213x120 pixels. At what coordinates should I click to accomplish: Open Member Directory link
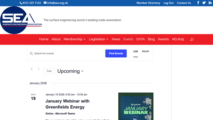148,3
